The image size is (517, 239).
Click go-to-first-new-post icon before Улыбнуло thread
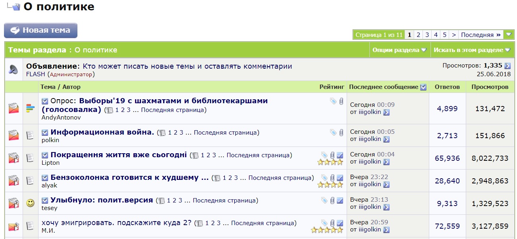coord(45,200)
